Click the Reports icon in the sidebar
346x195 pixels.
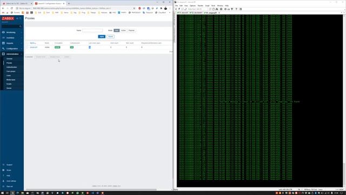[x=3, y=43]
